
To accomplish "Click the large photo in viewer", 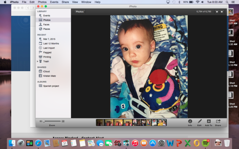I will (x=149, y=67).
